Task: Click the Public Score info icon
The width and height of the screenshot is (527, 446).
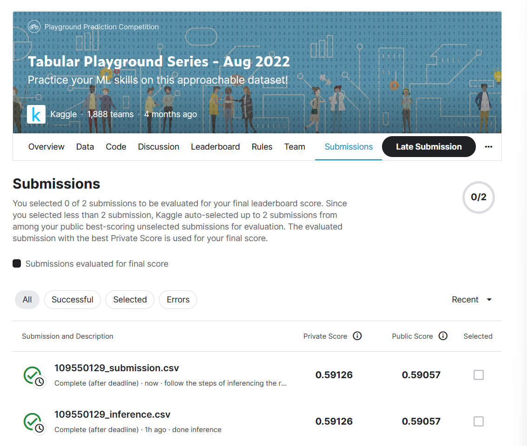Action: point(443,336)
